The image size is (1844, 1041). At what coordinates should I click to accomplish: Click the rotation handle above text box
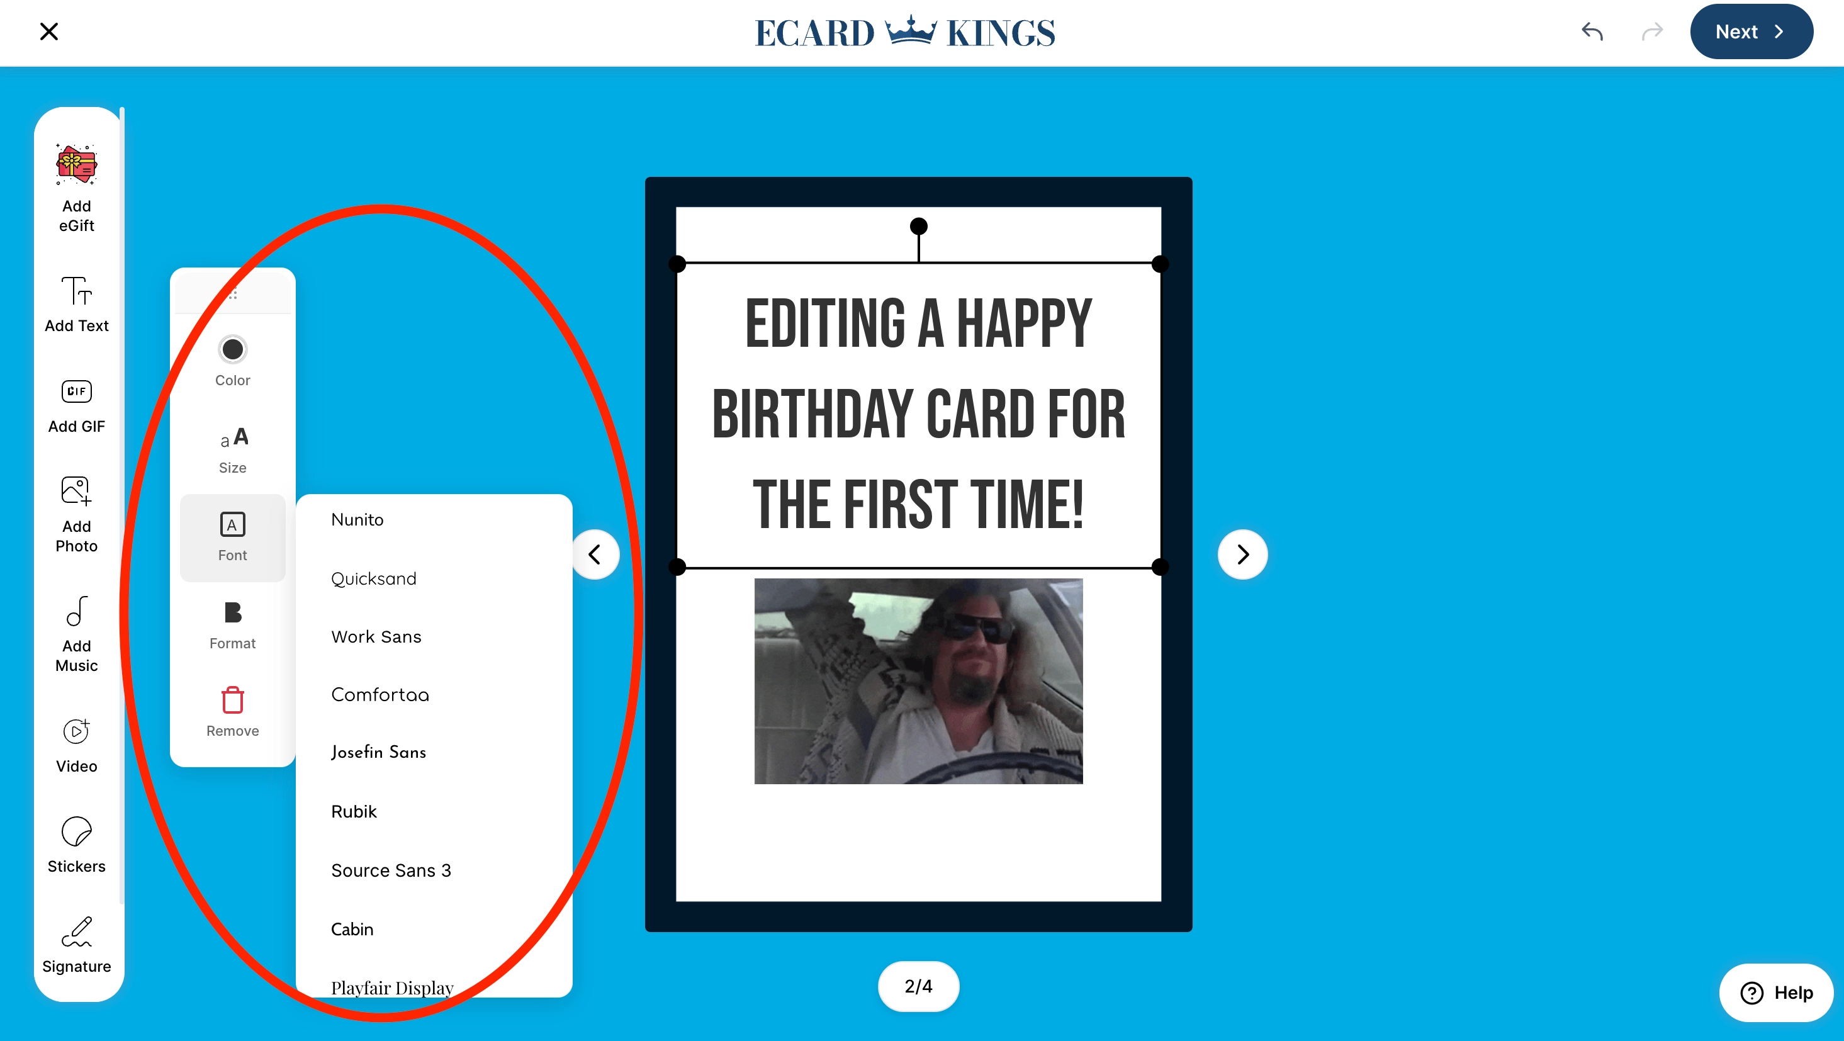[918, 226]
